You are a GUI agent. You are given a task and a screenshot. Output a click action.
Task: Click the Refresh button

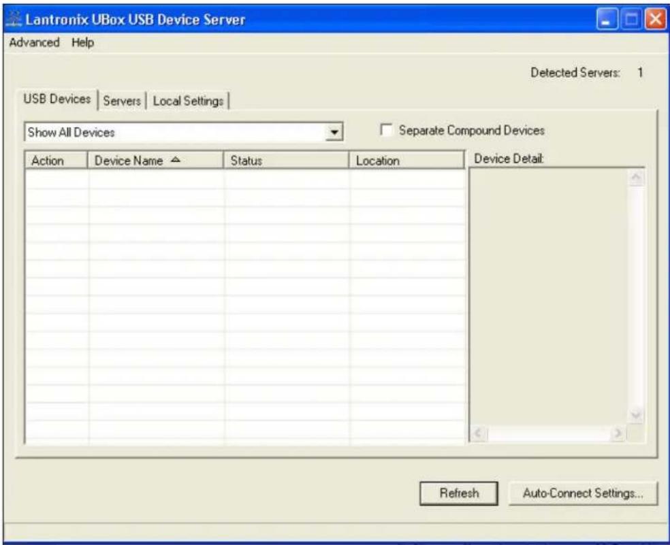click(459, 493)
